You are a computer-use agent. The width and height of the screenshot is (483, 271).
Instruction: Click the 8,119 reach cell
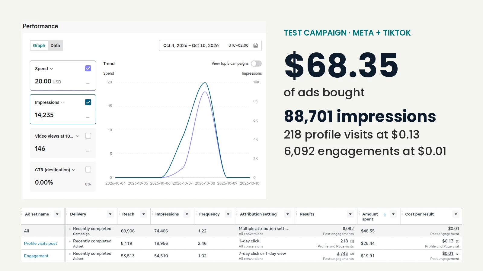126,243
